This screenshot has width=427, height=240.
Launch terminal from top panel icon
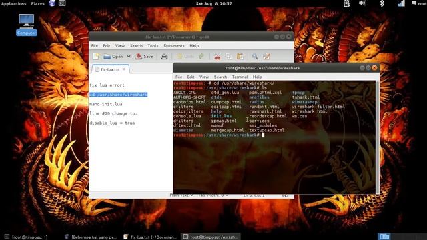[62, 3]
